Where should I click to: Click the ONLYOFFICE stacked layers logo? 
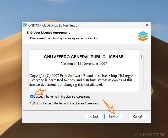pyautogui.click(x=143, y=36)
